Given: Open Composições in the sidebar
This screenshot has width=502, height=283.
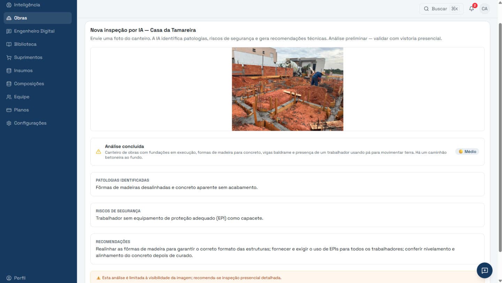Looking at the screenshot, I should [38, 84].
